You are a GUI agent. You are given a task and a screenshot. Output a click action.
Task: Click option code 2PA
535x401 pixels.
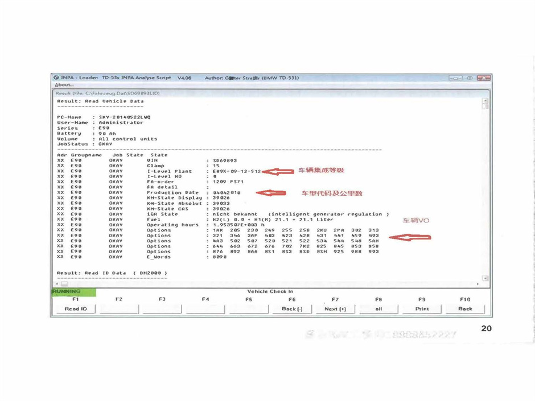(339, 230)
